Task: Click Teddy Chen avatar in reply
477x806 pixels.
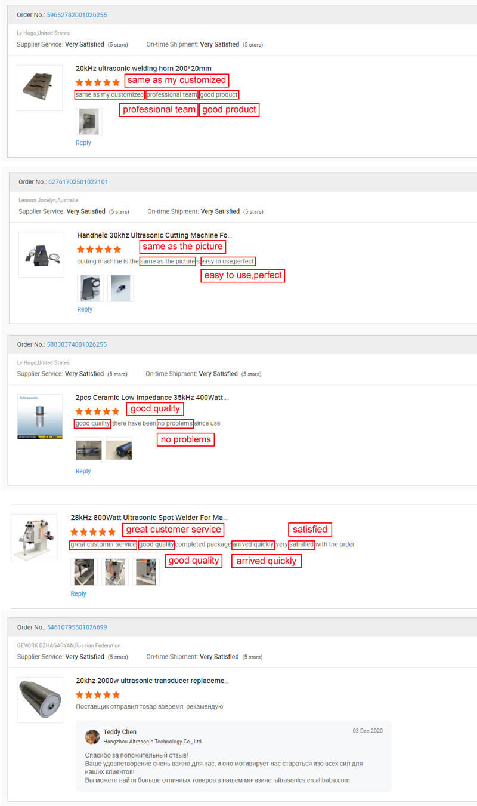Action: coord(92,736)
